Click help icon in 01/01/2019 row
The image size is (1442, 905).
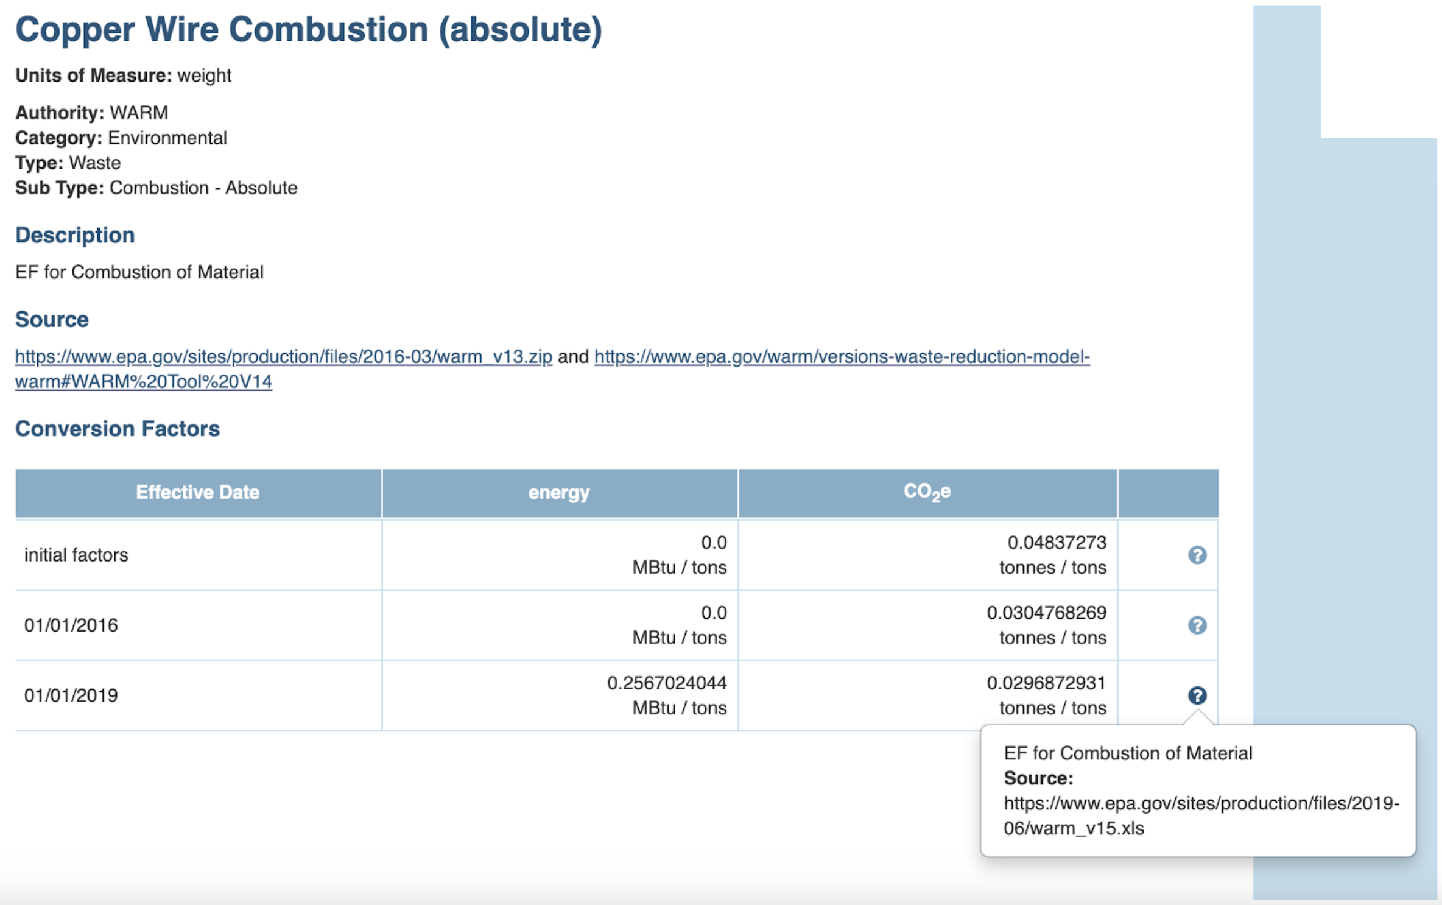click(x=1197, y=695)
